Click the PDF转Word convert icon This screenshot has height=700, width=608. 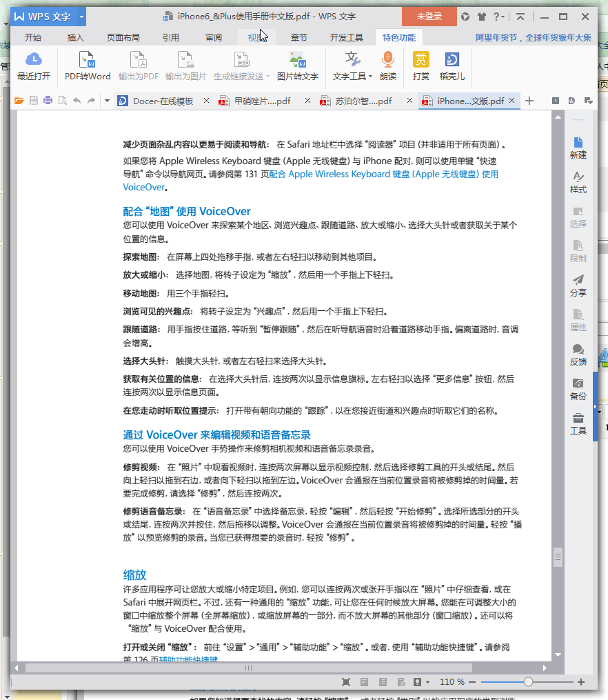click(x=87, y=60)
